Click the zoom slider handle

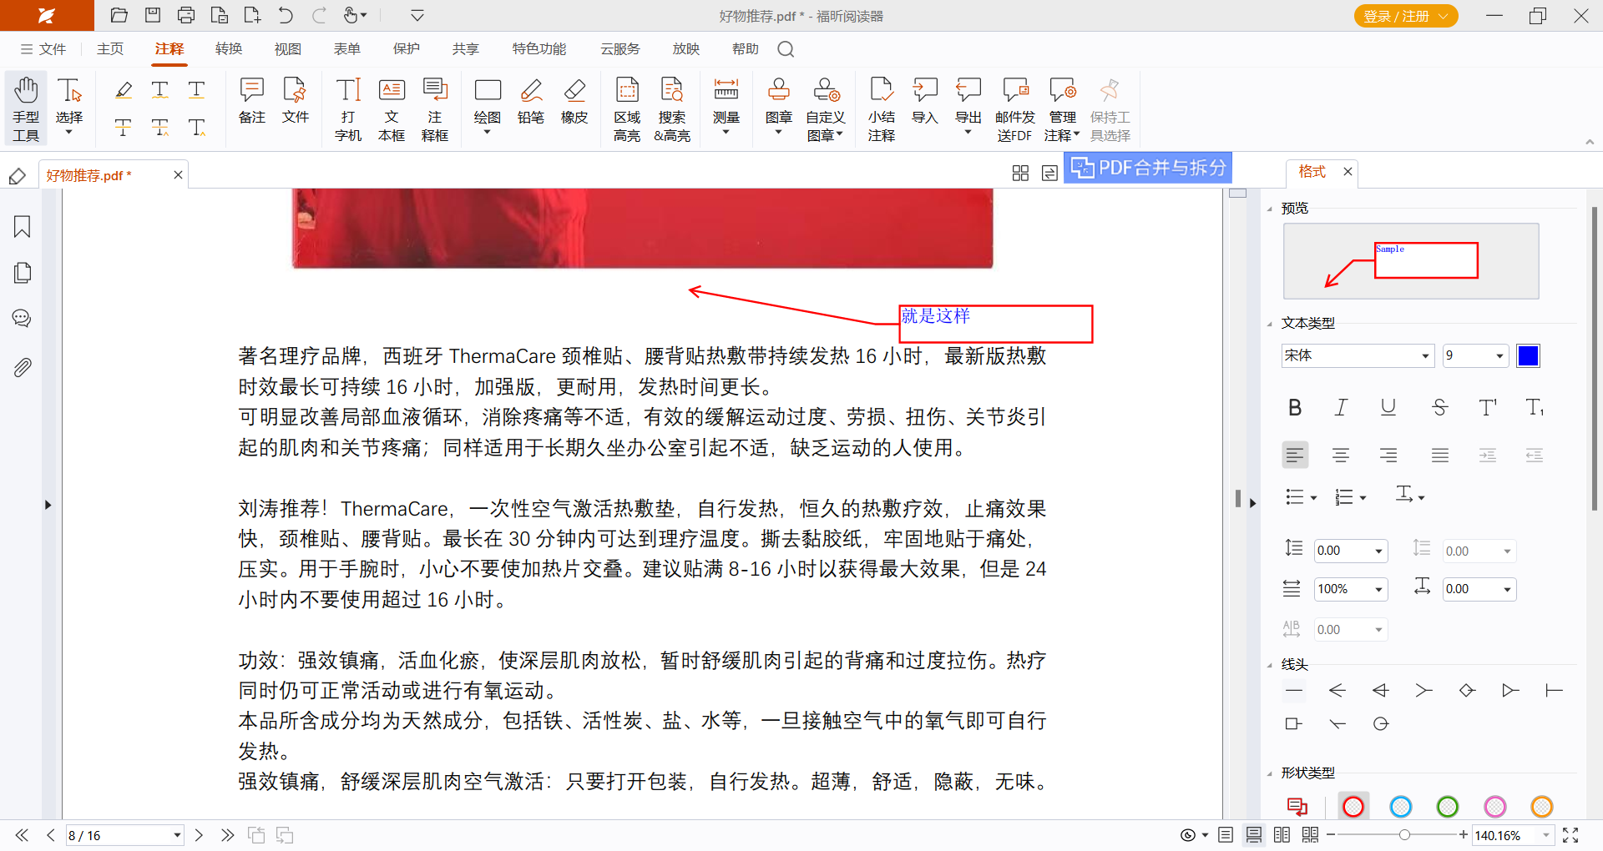coord(1404,835)
